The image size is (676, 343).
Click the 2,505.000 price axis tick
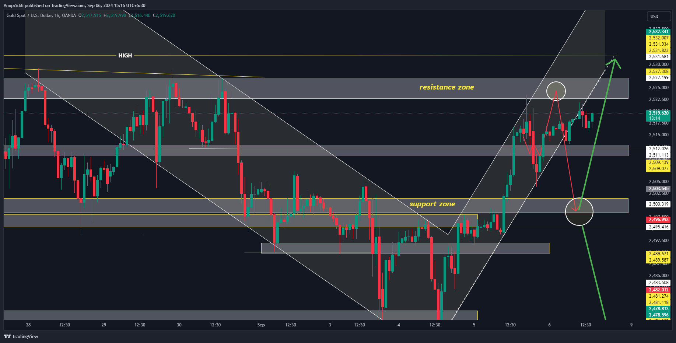(658, 182)
